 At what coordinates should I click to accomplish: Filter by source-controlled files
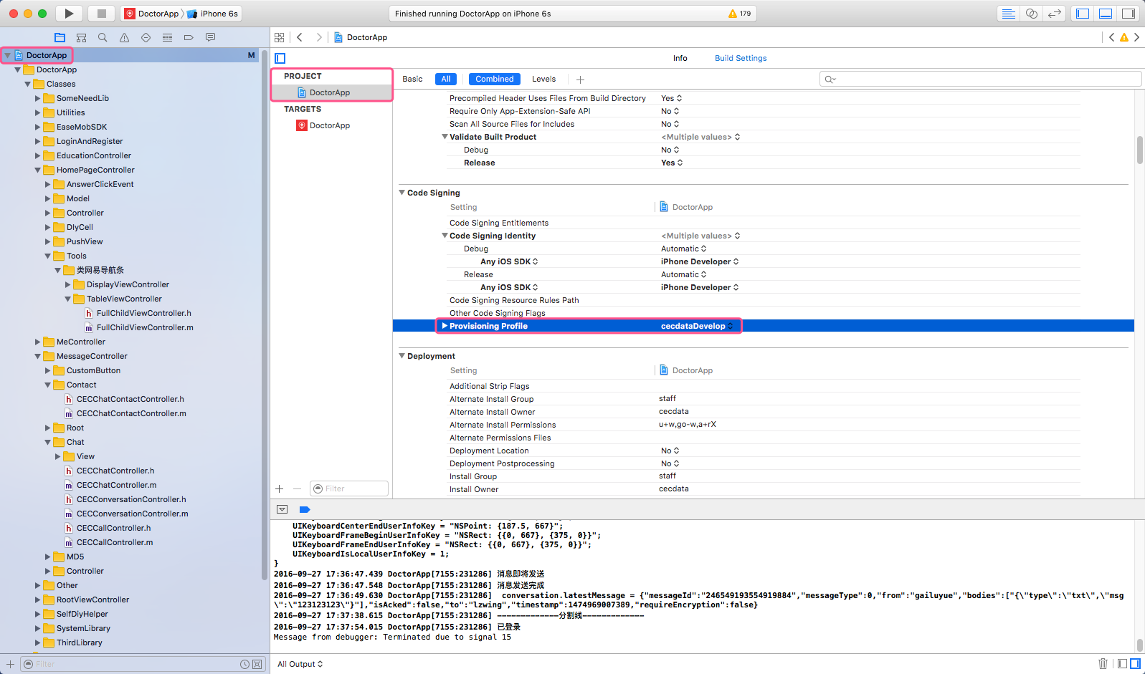point(257,664)
